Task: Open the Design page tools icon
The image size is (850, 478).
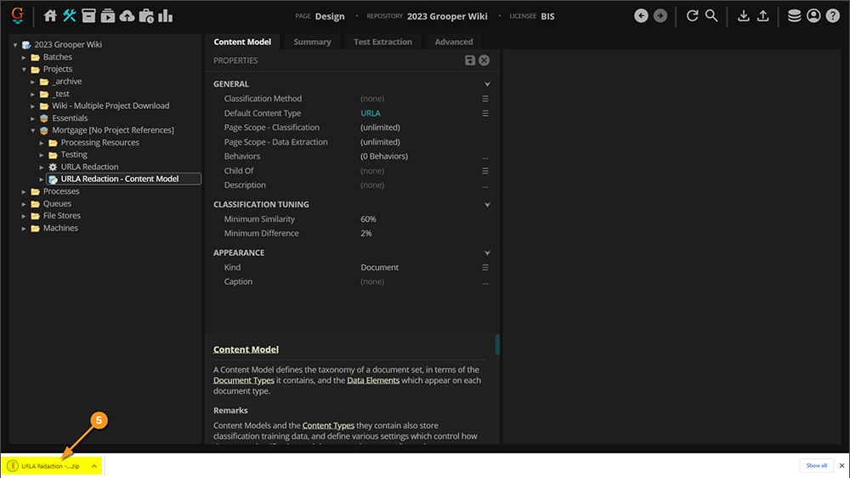Action: (70, 15)
